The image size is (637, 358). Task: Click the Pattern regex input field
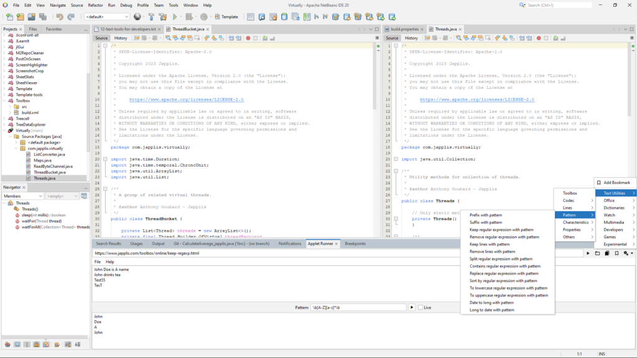click(x=358, y=308)
